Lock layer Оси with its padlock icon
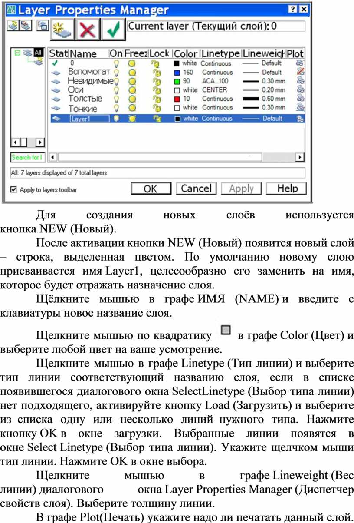This screenshot has width=354, height=523. (x=156, y=90)
